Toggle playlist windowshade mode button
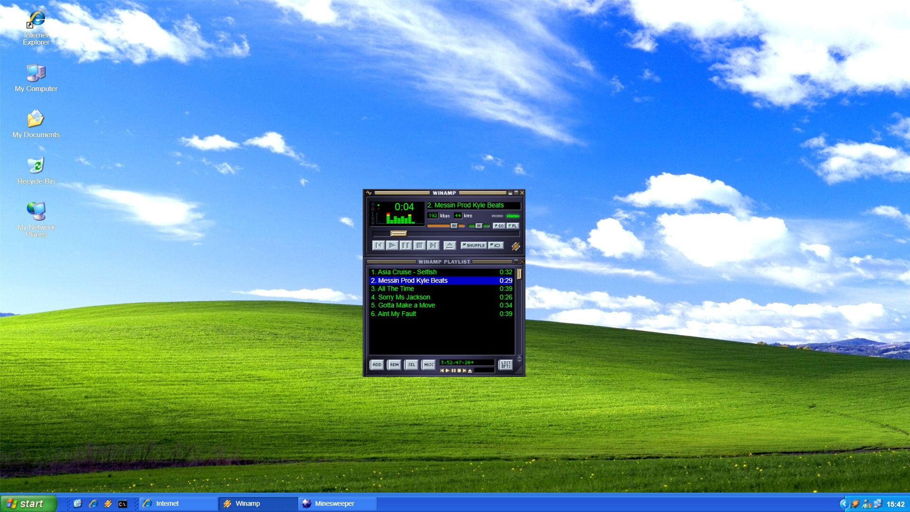Viewport: 910px width, 512px height. coord(516,261)
